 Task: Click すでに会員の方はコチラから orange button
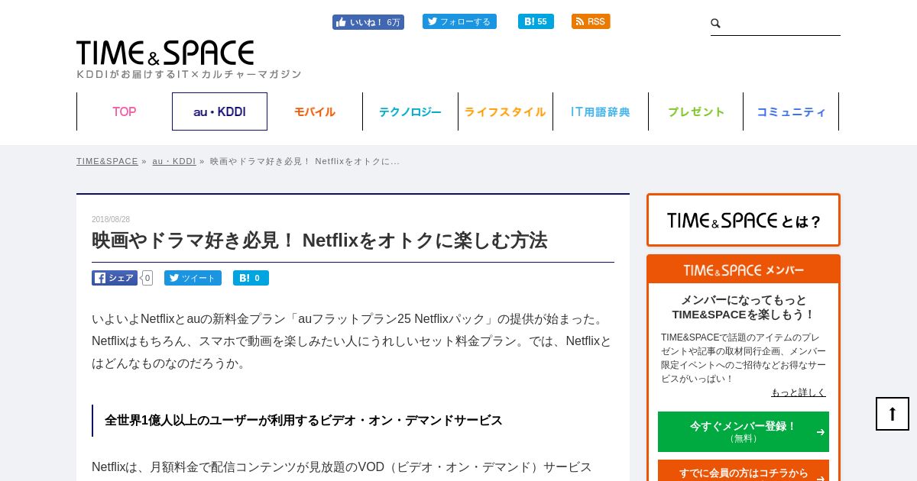744,472
